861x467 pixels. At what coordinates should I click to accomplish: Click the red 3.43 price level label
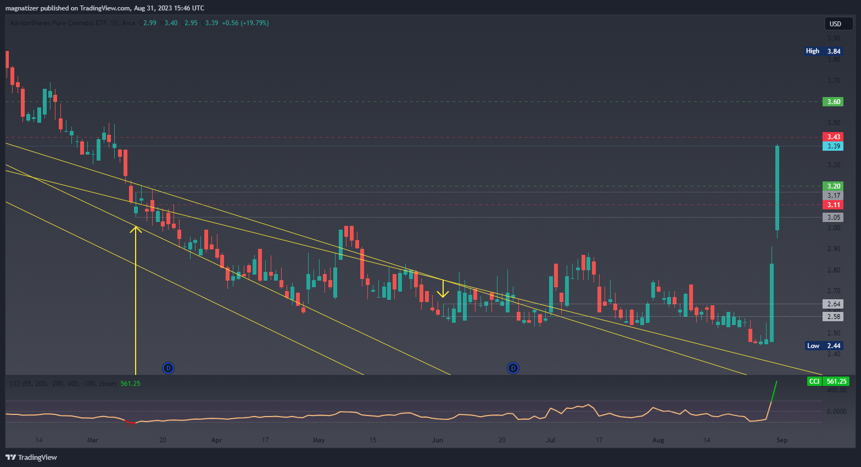834,137
